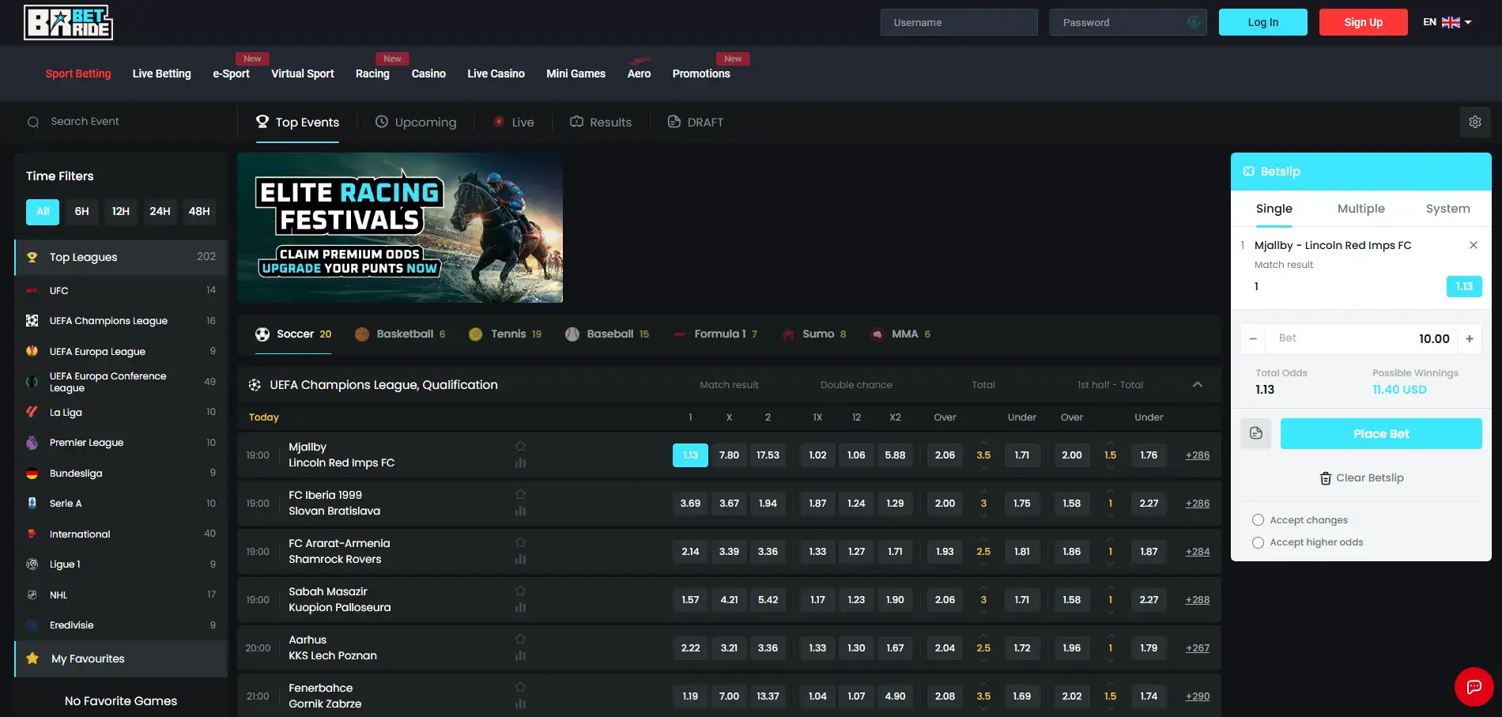Favorite the Aarhus vs KKS Lech Poznan match
Screen dimensions: 1502x717
coord(520,640)
